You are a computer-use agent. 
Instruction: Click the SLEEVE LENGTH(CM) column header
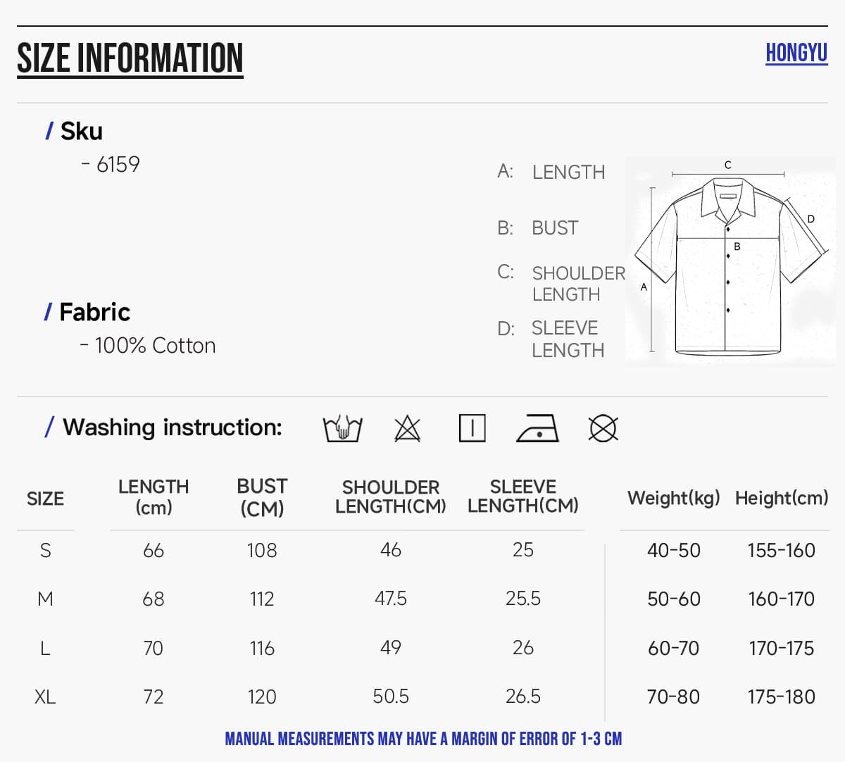point(523,496)
